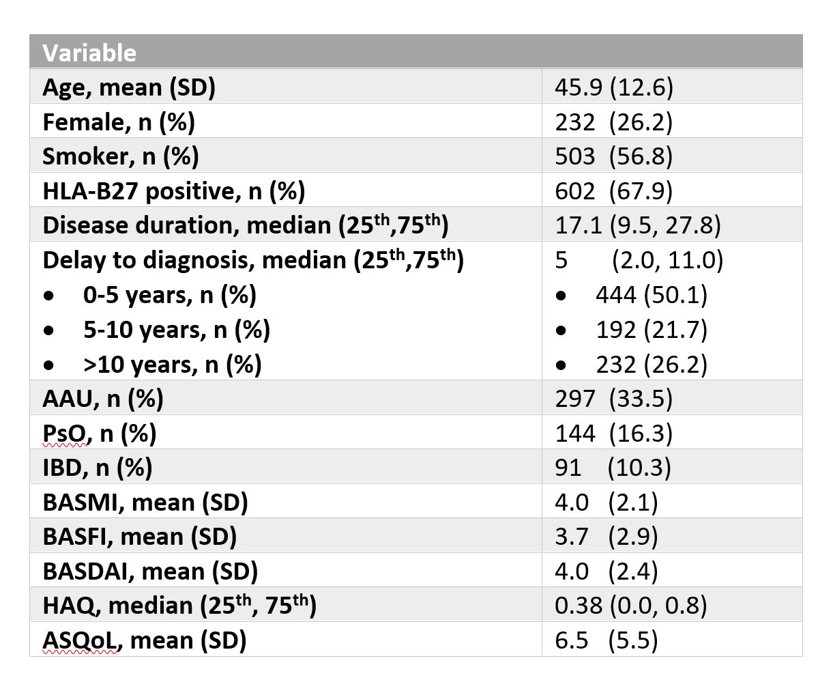
Task: Select the "Age, mean (SD)" row label
Action: click(x=129, y=87)
